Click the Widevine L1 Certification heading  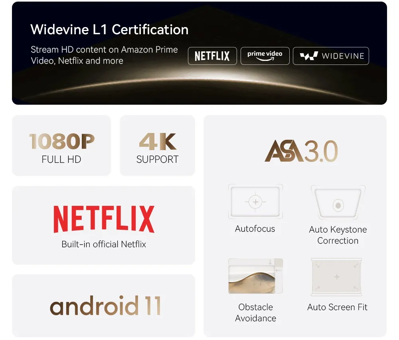tap(109, 29)
